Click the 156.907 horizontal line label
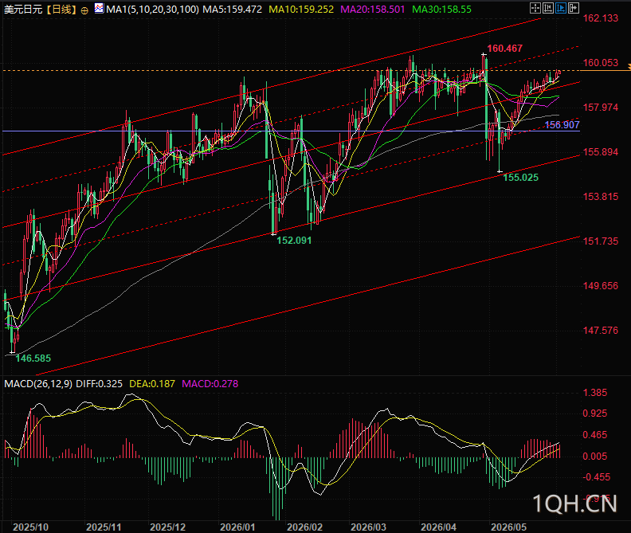 tap(562, 125)
